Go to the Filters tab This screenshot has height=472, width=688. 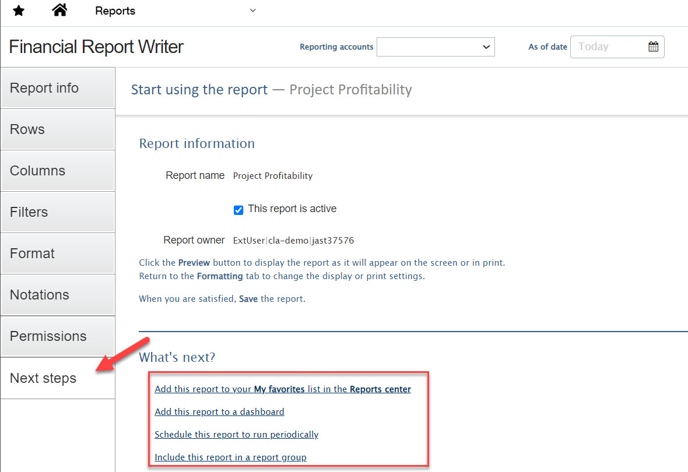(x=58, y=212)
